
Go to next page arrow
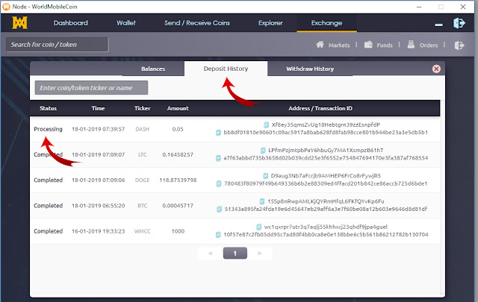260,254
